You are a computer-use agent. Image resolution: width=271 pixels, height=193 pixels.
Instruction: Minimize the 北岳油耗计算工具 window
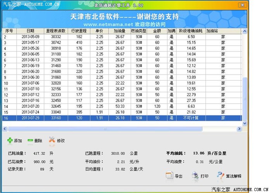pos(231,4)
